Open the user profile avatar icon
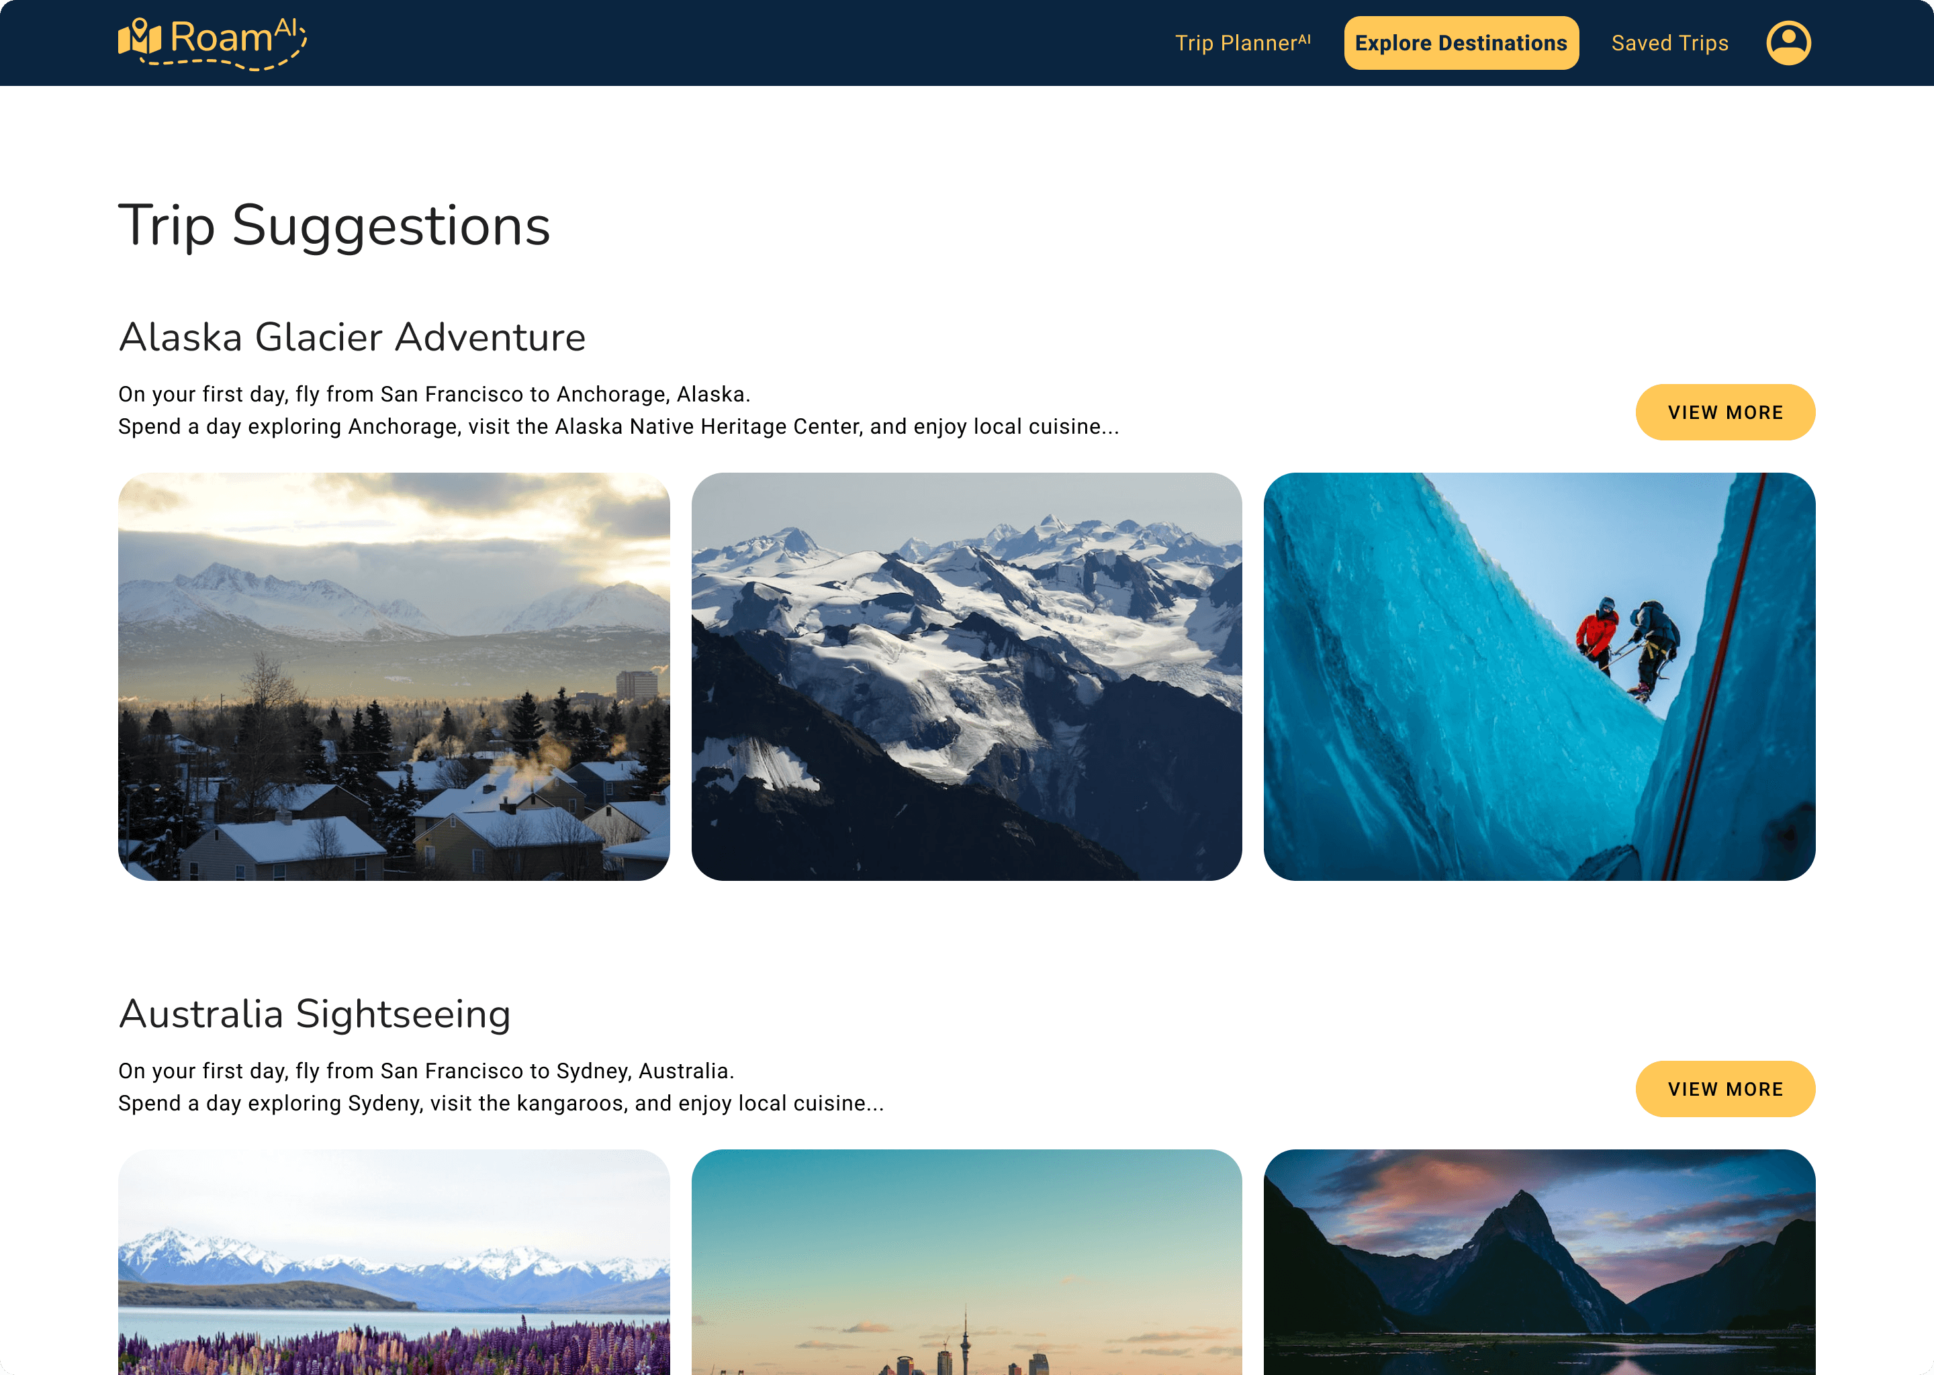This screenshot has height=1375, width=1934. pyautogui.click(x=1788, y=42)
